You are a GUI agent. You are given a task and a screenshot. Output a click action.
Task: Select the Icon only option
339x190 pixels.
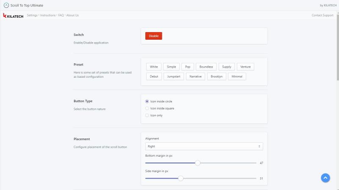click(147, 115)
